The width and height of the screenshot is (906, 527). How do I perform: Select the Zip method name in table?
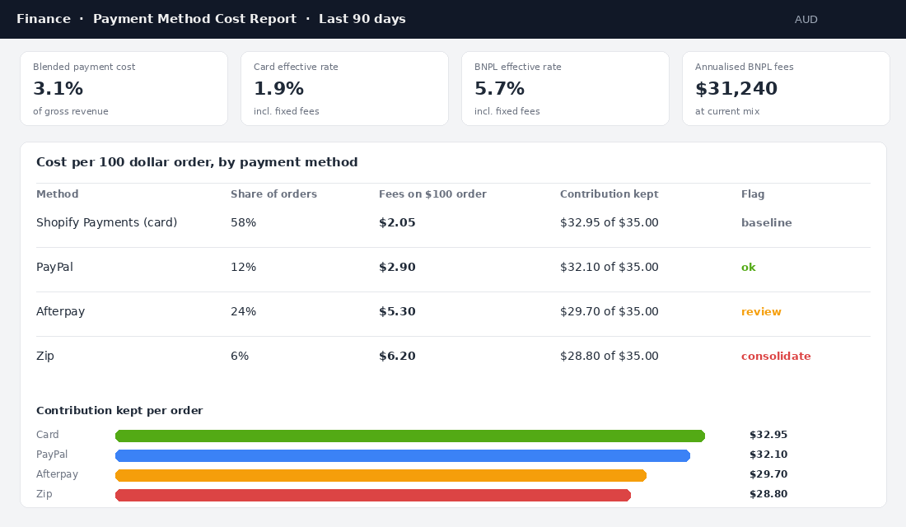point(45,356)
